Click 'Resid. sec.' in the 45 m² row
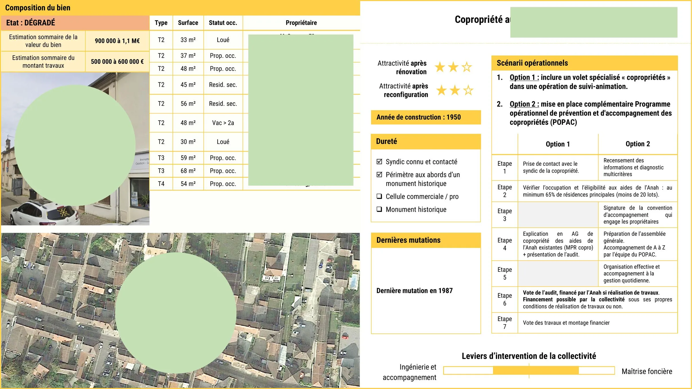The image size is (692, 389). (223, 85)
